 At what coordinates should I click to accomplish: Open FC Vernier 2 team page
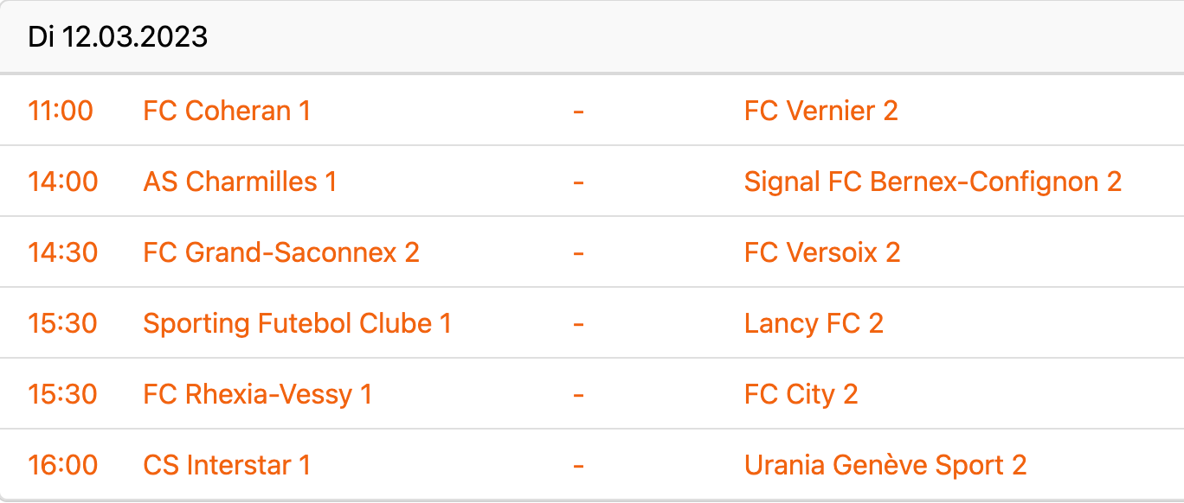pos(820,111)
